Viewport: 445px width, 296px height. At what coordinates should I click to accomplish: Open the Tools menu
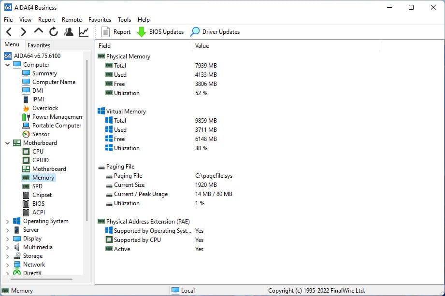tap(124, 20)
